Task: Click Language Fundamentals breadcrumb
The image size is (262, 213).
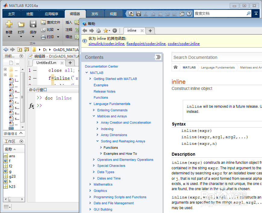Action: [x=218, y=67]
